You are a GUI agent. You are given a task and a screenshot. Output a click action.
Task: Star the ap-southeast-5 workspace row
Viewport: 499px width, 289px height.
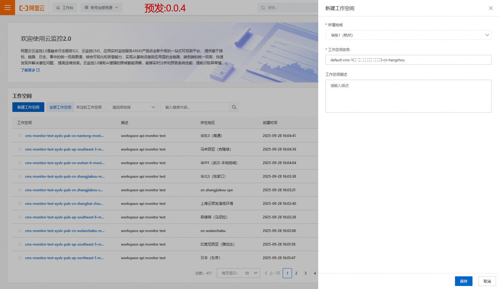(x=20, y=244)
